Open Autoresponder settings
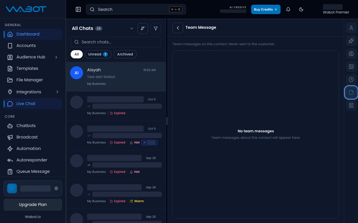The width and height of the screenshot is (358, 223). pos(33,160)
